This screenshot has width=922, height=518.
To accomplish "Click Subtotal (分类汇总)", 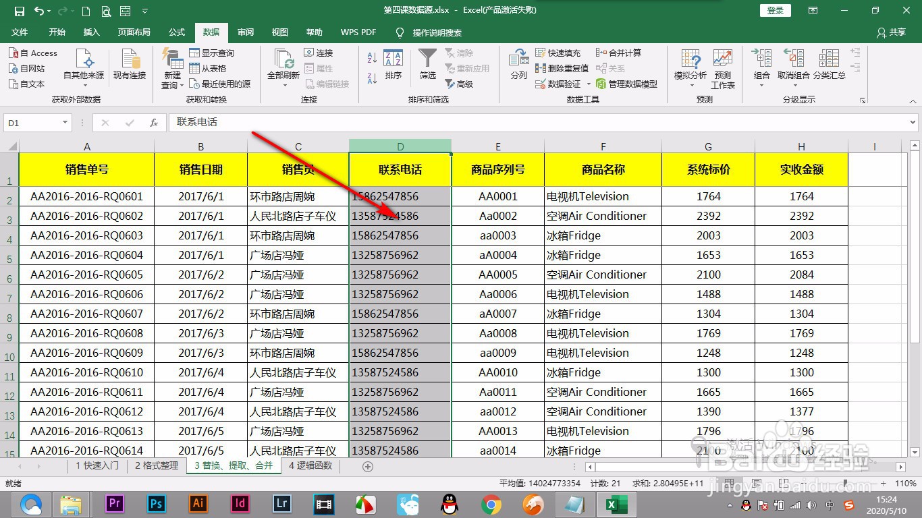I will tap(829, 65).
